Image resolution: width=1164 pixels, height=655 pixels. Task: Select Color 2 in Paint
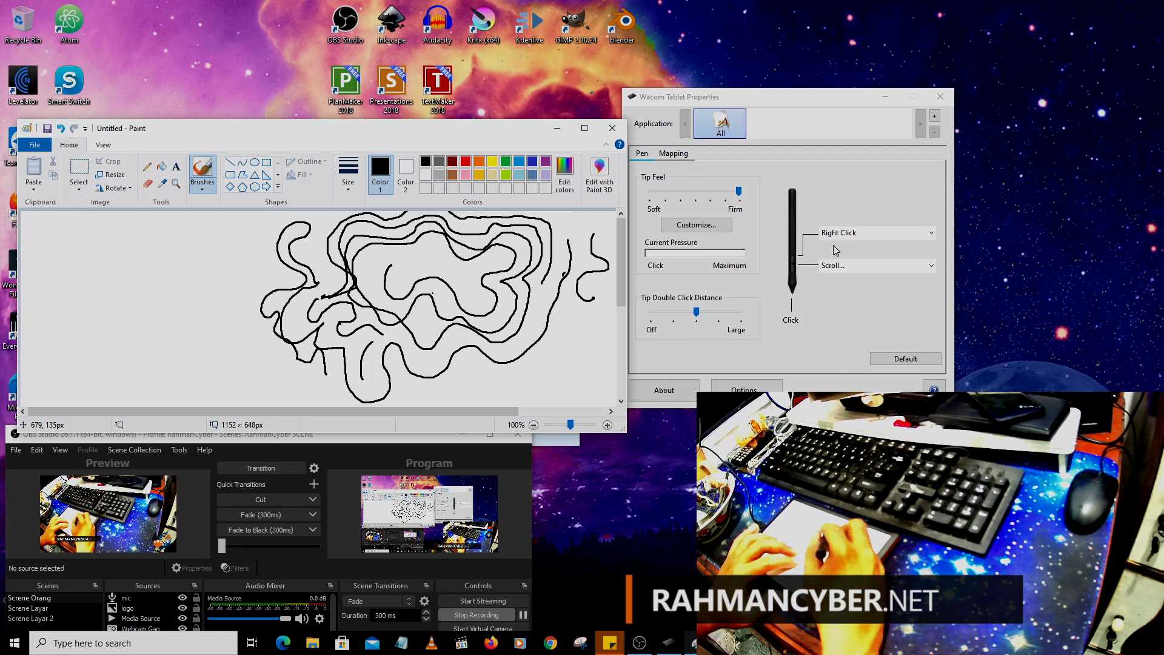(406, 175)
